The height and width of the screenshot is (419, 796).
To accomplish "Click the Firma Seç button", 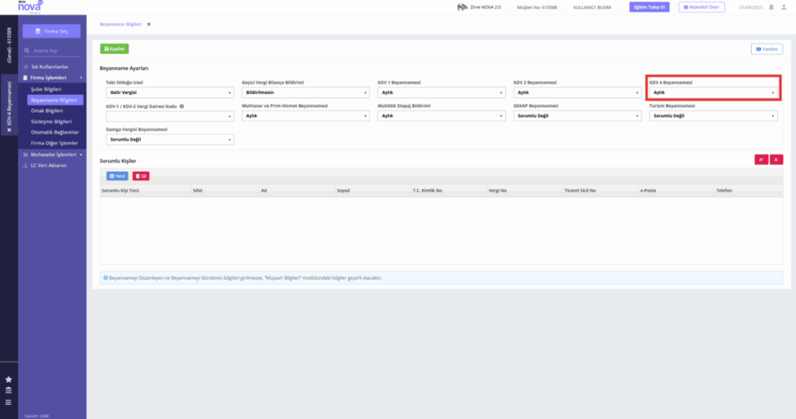I will point(51,31).
